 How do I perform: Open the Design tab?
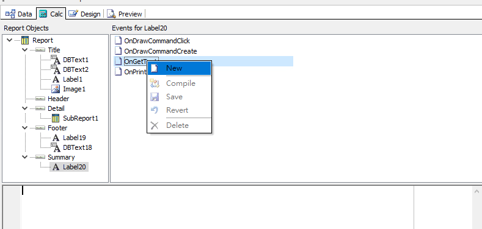point(84,14)
